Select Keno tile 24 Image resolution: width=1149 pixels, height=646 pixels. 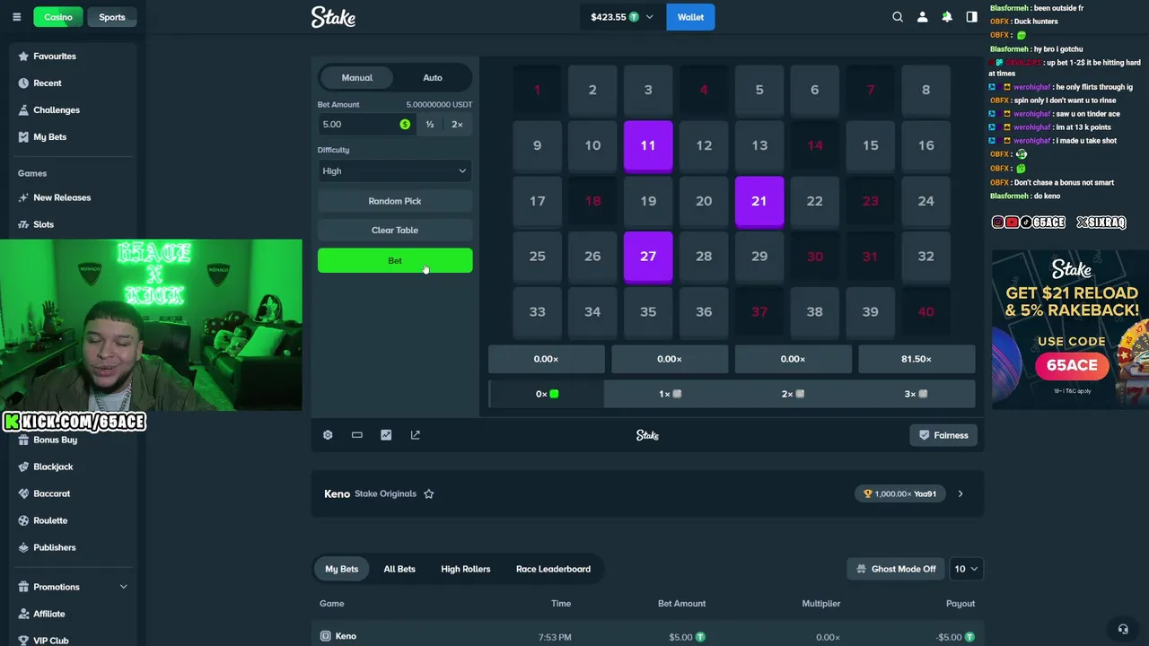pyautogui.click(x=925, y=201)
